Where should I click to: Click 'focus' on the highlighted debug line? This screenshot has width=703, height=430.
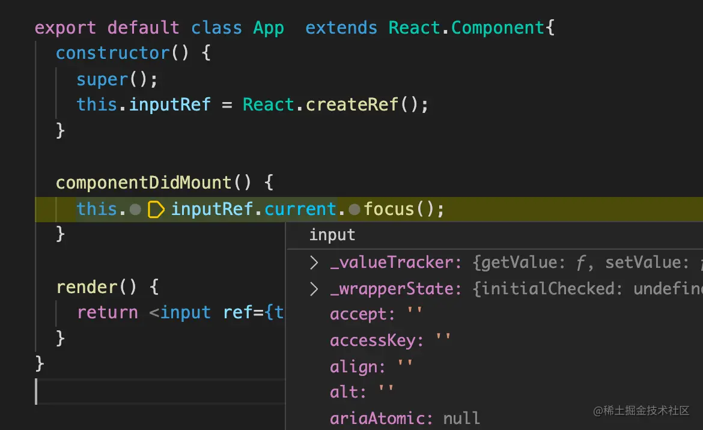[389, 209]
